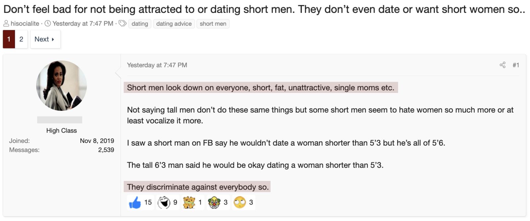Open the post #1 permalink
Image resolution: width=530 pixels, height=221 pixels.
pyautogui.click(x=516, y=65)
